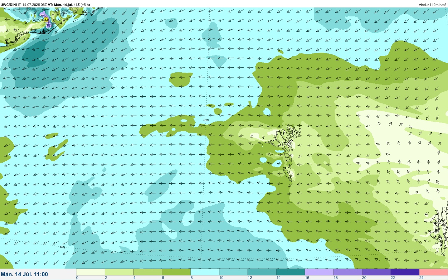This screenshot has width=448, height=280.
Task: Click the pale yellow 0–2 legend swatch
Action: click(91, 272)
